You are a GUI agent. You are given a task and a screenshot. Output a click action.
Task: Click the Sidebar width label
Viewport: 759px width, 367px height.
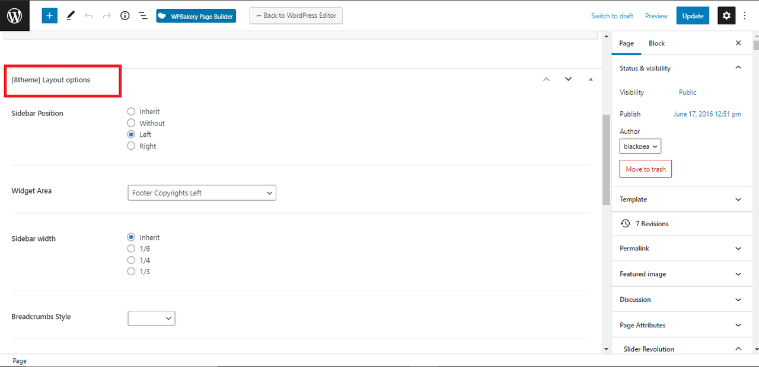(34, 239)
